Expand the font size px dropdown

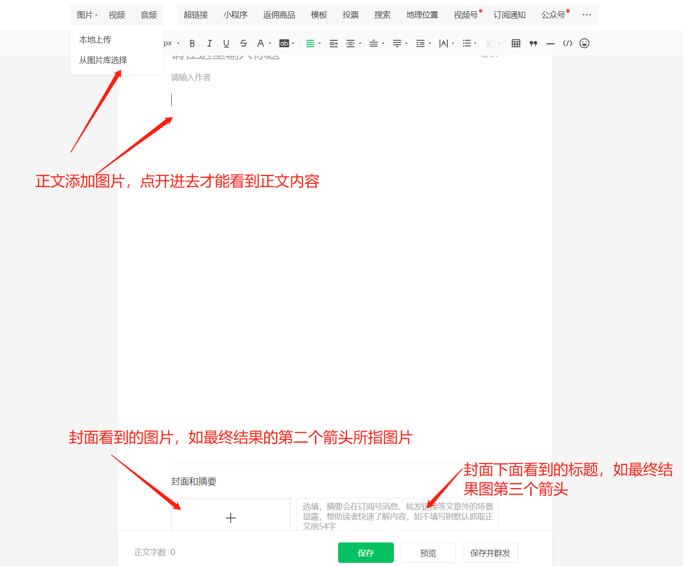(178, 43)
